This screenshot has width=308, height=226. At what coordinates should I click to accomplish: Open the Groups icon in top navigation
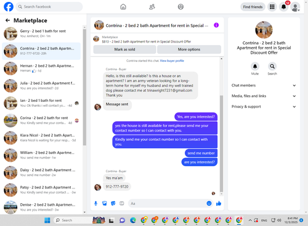coord(180,7)
